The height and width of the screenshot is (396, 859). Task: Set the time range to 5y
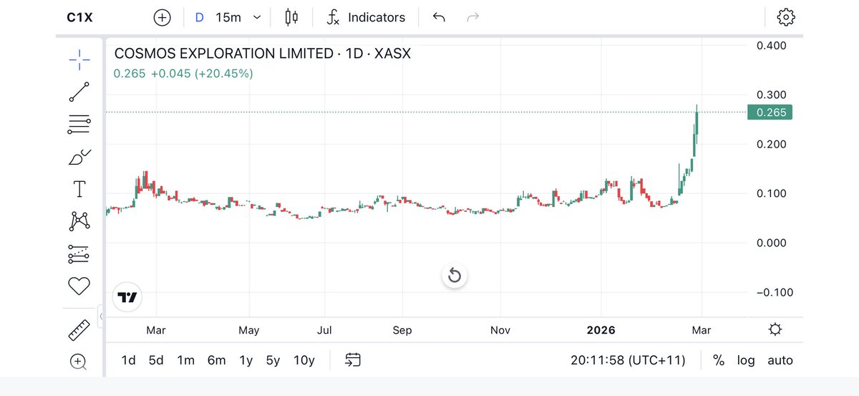pos(273,360)
